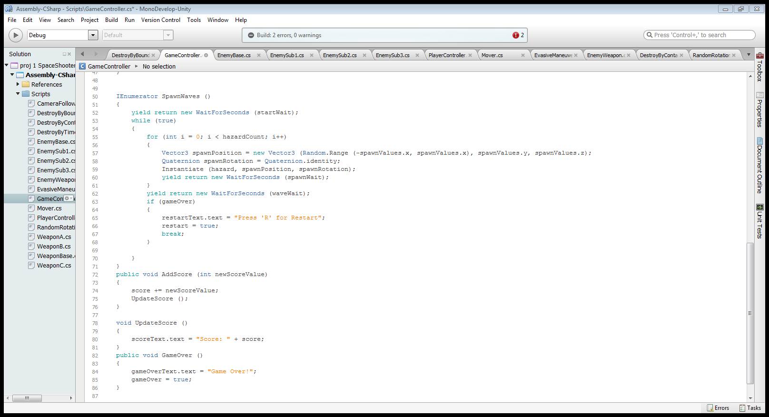Open the Errors pad
Image resolution: width=769 pixels, height=417 pixels.
[718, 408]
